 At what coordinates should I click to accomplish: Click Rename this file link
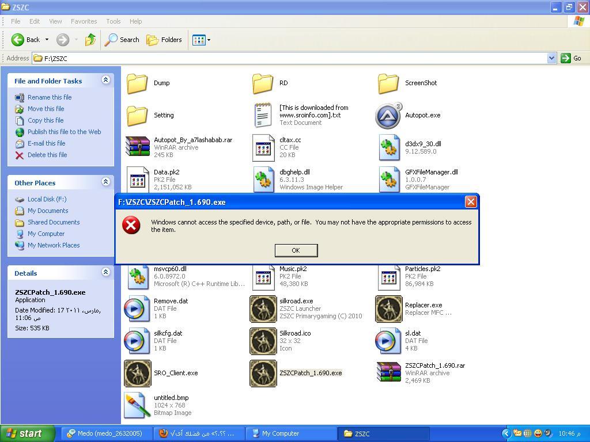click(x=50, y=97)
